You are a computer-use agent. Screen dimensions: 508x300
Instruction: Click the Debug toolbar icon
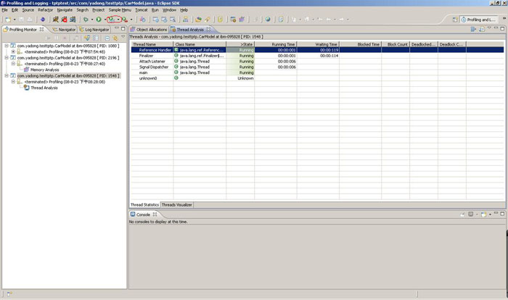coord(86,20)
